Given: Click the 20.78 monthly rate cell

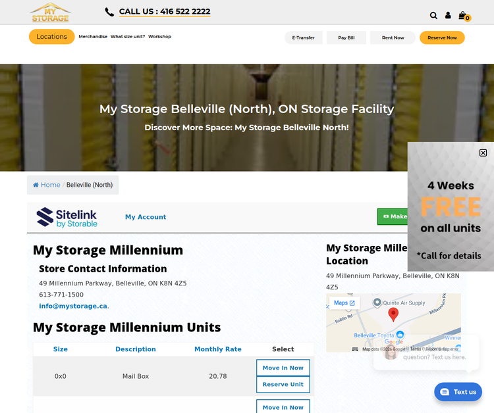Looking at the screenshot, I should tap(218, 376).
